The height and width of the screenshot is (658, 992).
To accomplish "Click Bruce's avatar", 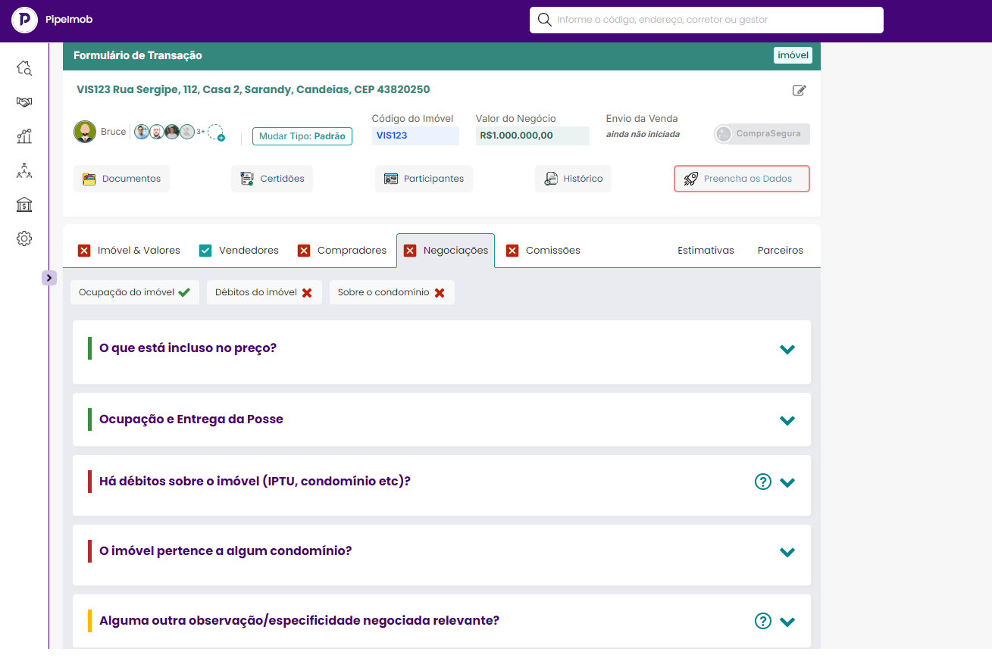I will [x=85, y=132].
